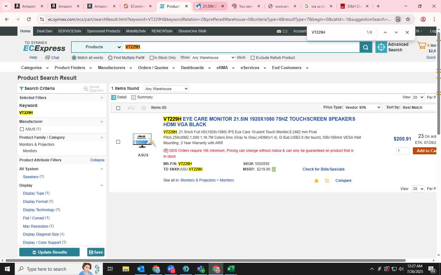Check the In Stock Only checkbox

151,58
